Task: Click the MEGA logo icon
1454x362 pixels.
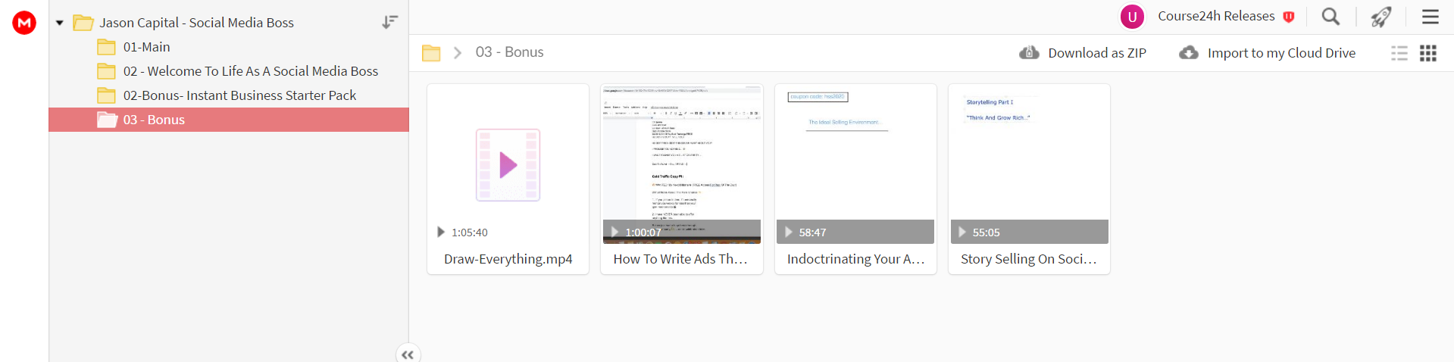Action: (24, 23)
